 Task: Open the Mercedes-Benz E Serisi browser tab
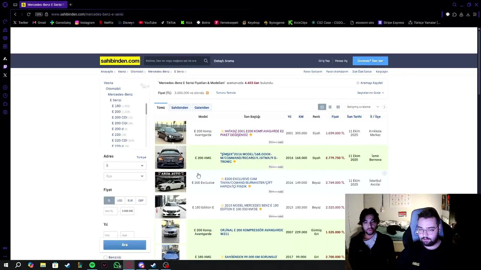[43, 4]
